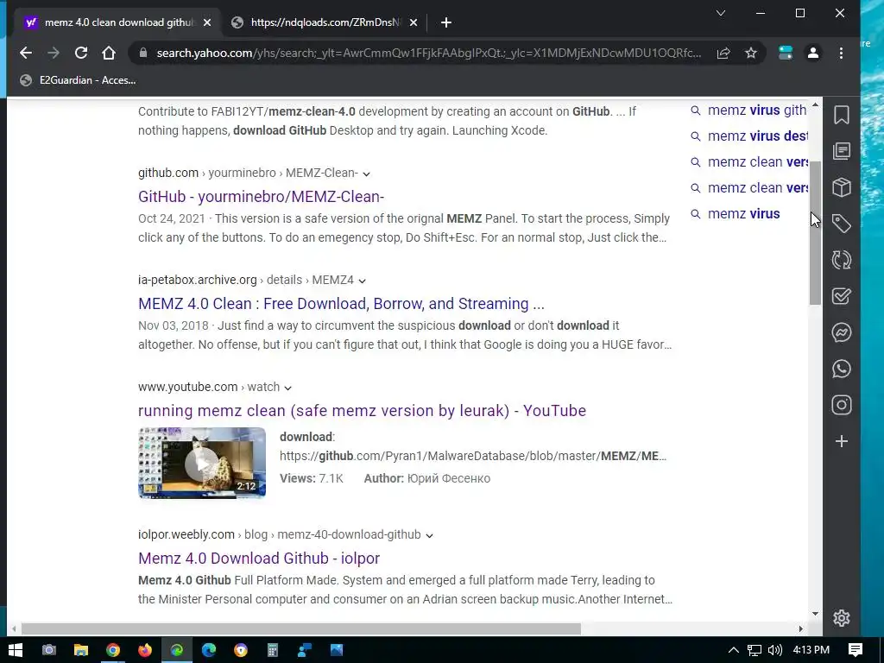This screenshot has height=663, width=884.
Task: Click the address bar URL field
Action: pos(428,53)
